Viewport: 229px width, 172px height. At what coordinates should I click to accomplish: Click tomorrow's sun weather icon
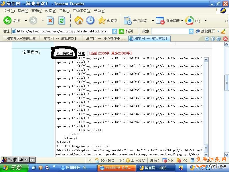coord(128,161)
